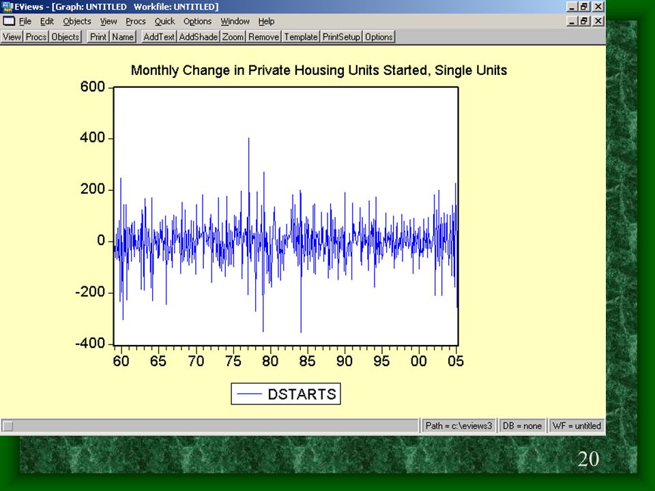Click the DSTARTS legend box
The height and width of the screenshot is (491, 655).
tap(286, 393)
